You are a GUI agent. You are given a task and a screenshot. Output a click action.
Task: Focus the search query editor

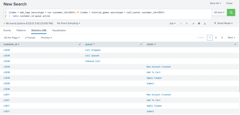click(109, 14)
